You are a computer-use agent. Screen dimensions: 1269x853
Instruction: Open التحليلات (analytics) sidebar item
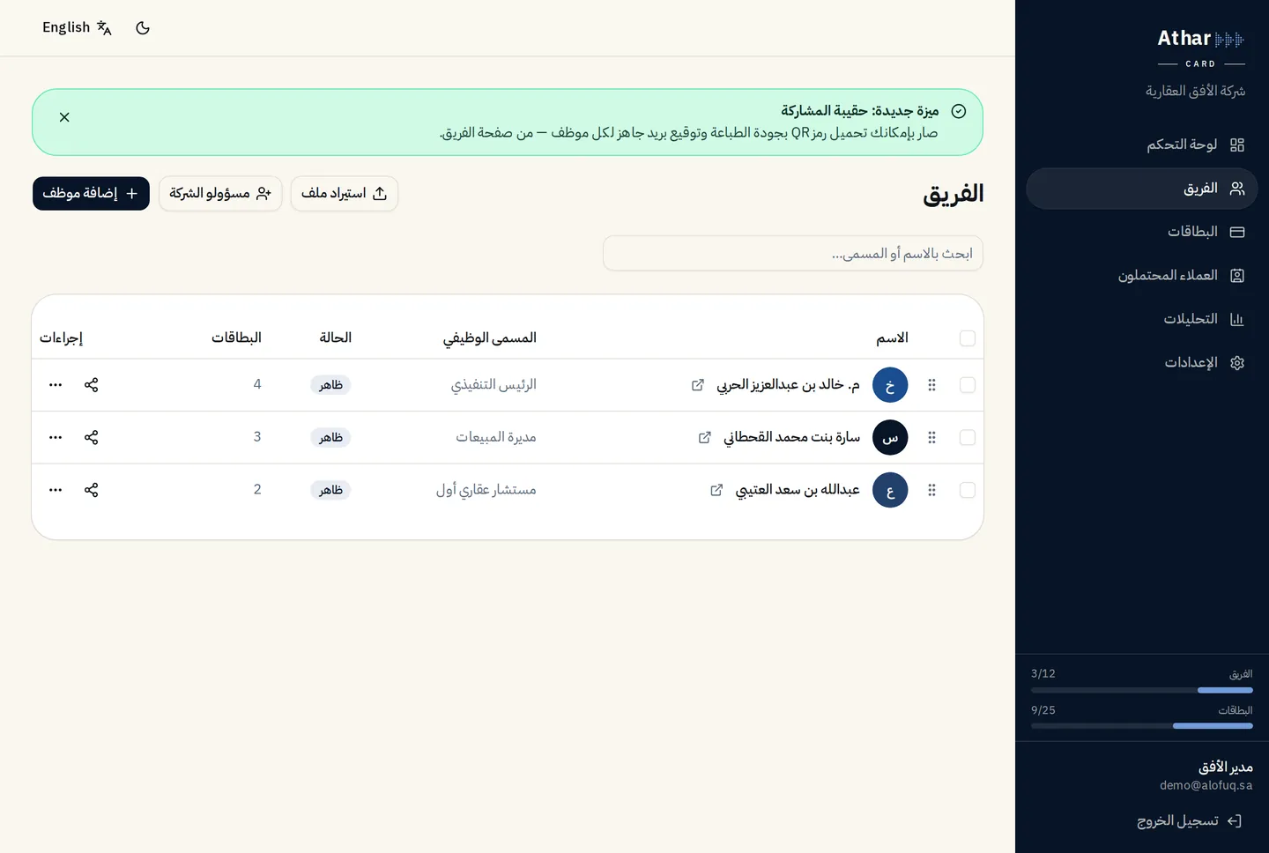click(1142, 319)
